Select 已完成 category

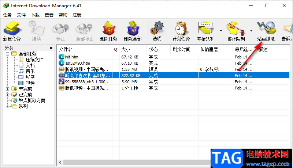25,95
